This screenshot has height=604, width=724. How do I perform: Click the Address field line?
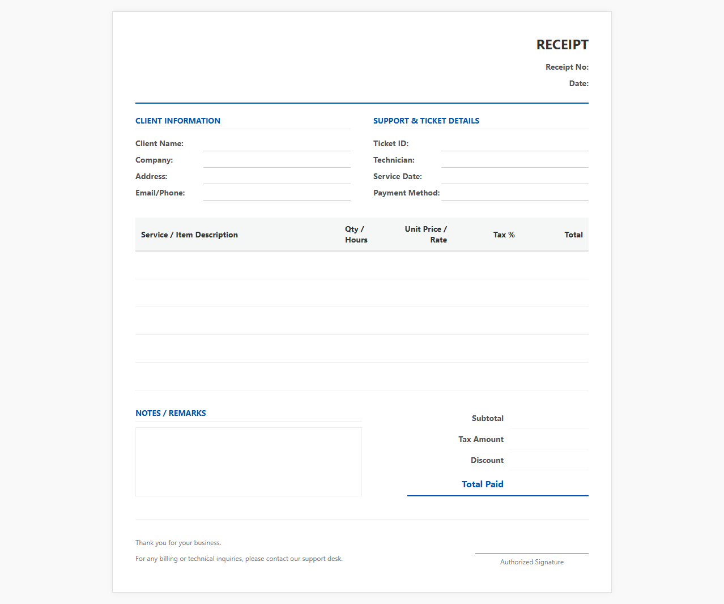[x=277, y=177]
